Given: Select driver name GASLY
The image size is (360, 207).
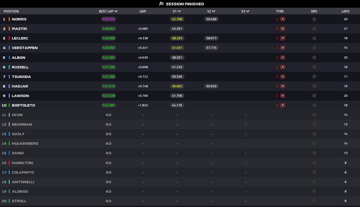Looking at the screenshot, I should pos(18,134).
